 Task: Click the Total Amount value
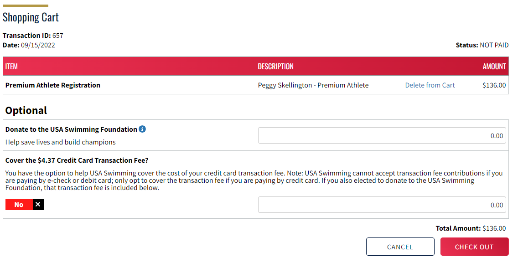pyautogui.click(x=494, y=228)
